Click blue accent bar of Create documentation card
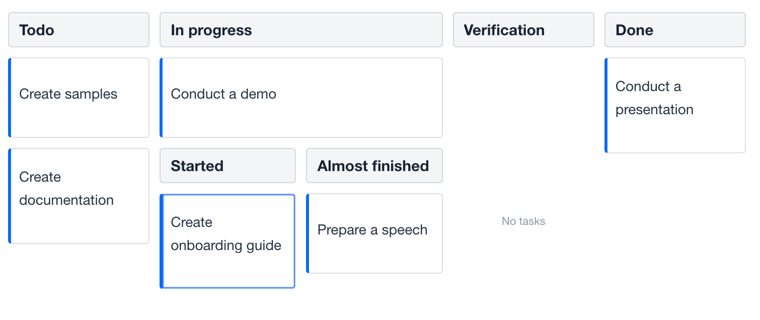 [10, 196]
